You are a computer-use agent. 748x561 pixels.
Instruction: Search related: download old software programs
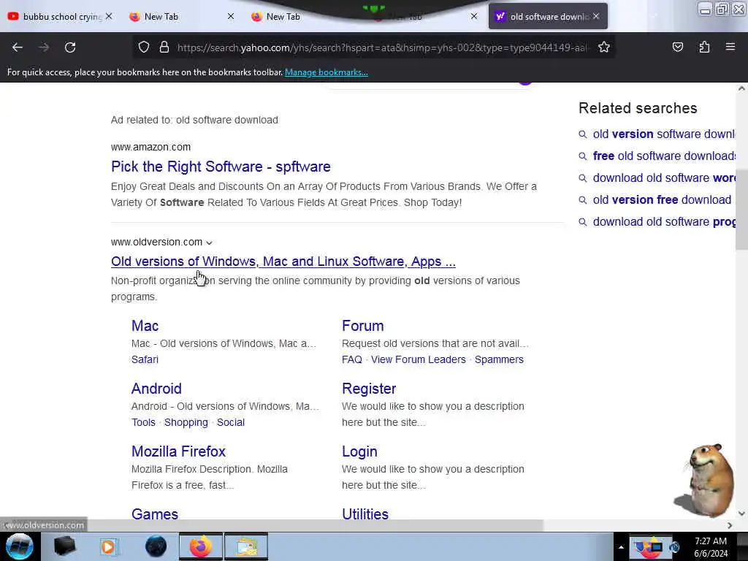pos(664,222)
